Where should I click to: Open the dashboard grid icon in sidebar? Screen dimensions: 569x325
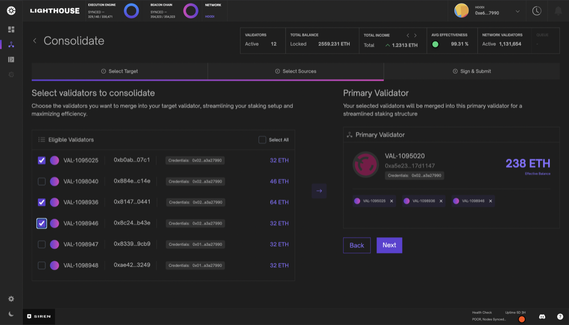tap(11, 29)
